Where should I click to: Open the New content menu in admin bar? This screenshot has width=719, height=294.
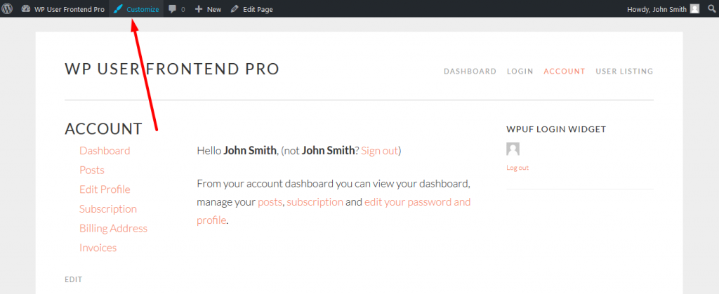coord(208,9)
